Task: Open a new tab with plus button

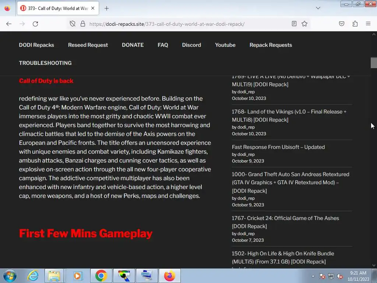Action: 106,8
